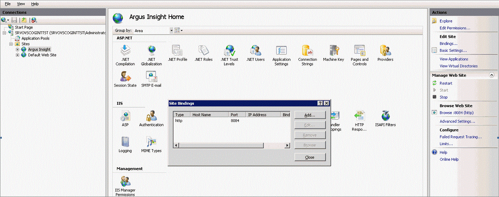Open the Authentication feature

tap(151, 118)
